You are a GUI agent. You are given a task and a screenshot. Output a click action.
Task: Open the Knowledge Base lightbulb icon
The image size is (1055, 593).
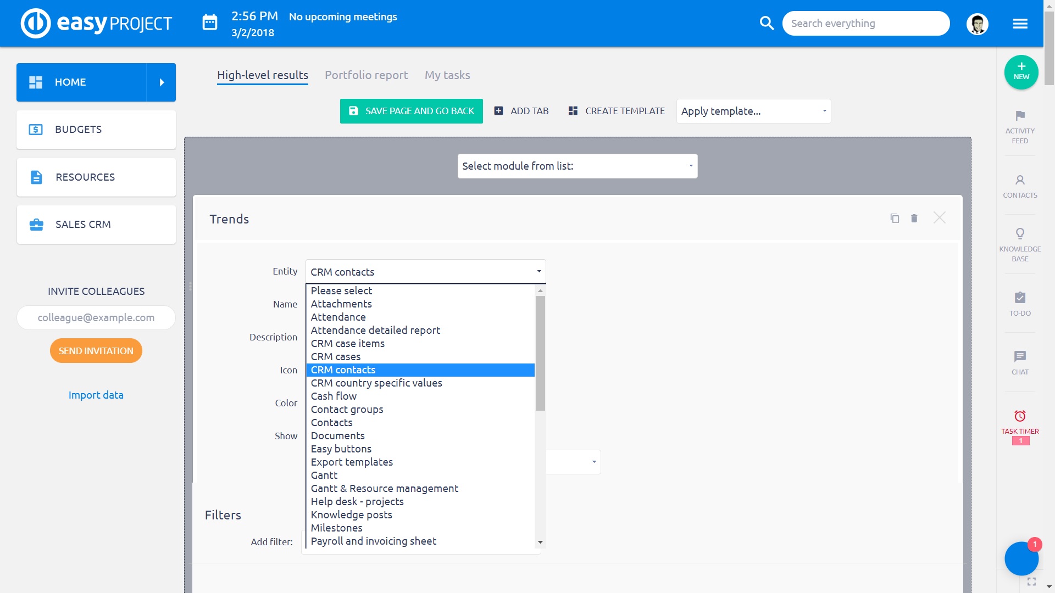point(1020,234)
